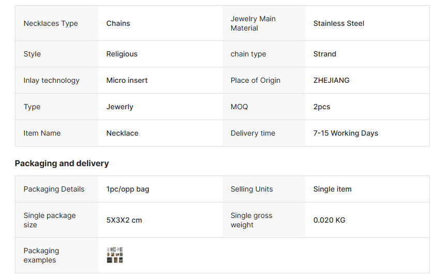The width and height of the screenshot is (435, 277).
Task: Click the Delivery time label
Action: point(252,133)
